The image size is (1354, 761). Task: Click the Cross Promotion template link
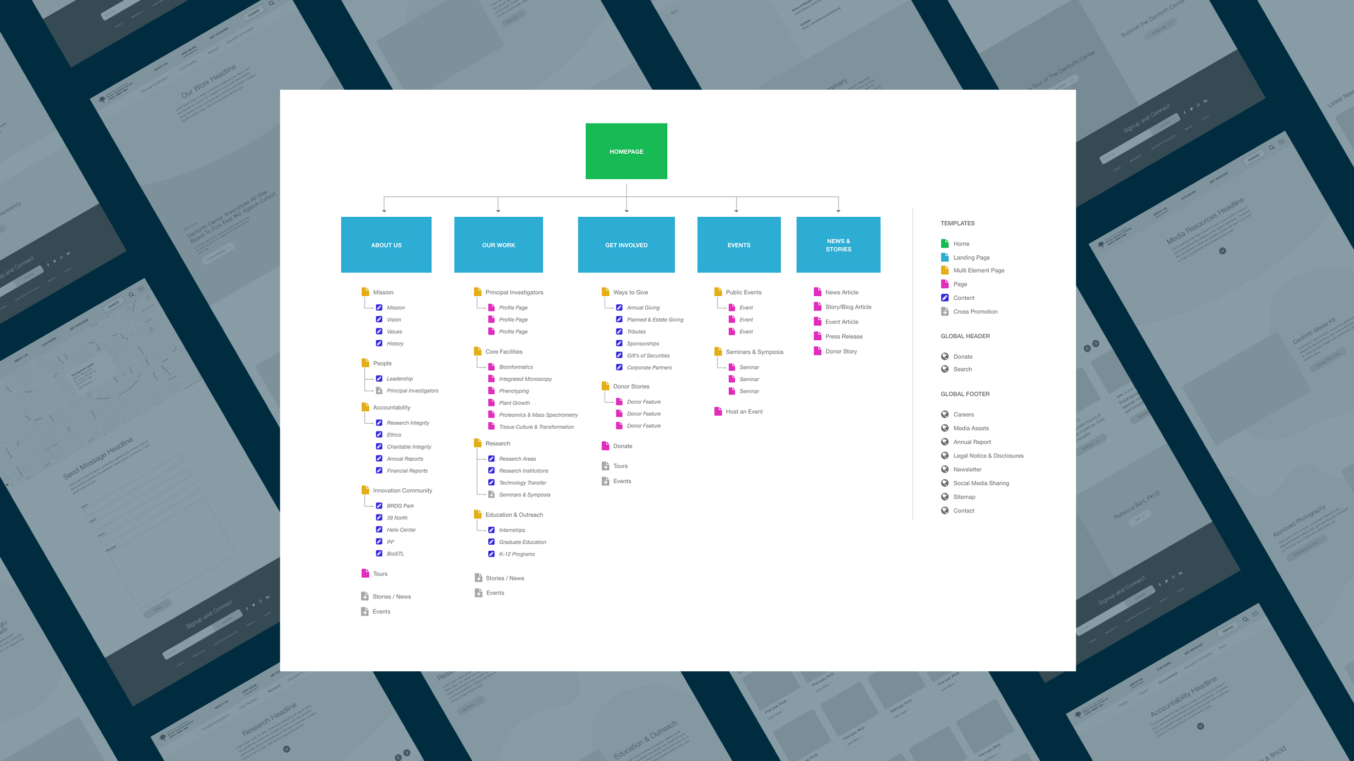[973, 311]
